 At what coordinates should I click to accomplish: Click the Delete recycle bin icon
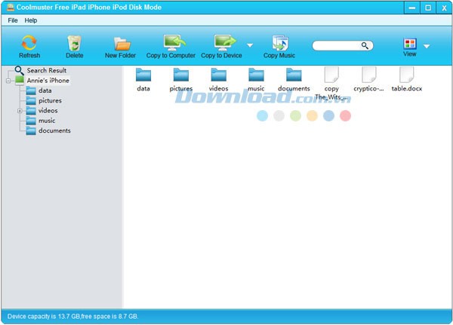(x=75, y=42)
